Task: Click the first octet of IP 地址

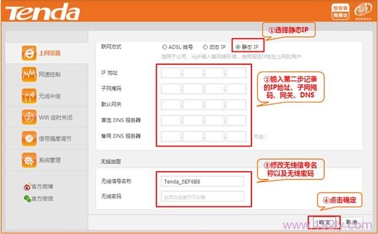Action: click(x=171, y=73)
